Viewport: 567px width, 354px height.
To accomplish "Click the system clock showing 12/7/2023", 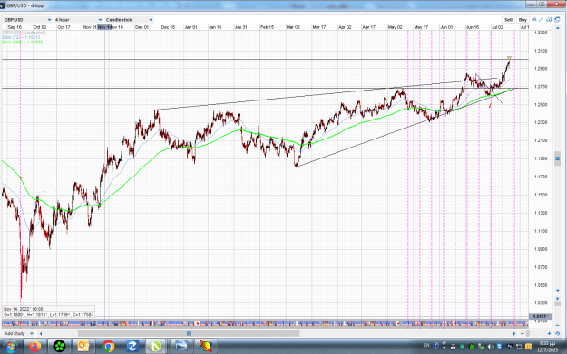I will click(x=547, y=347).
